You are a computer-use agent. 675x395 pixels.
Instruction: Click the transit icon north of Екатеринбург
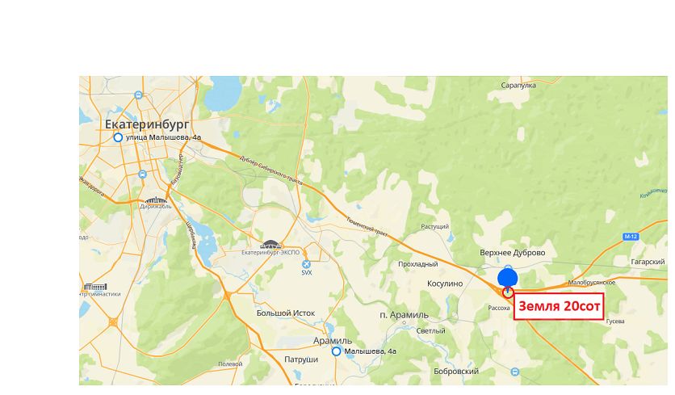click(138, 95)
